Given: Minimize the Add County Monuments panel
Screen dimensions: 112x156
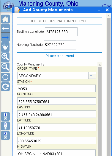Looking at the screenshot, I should point(99,10).
